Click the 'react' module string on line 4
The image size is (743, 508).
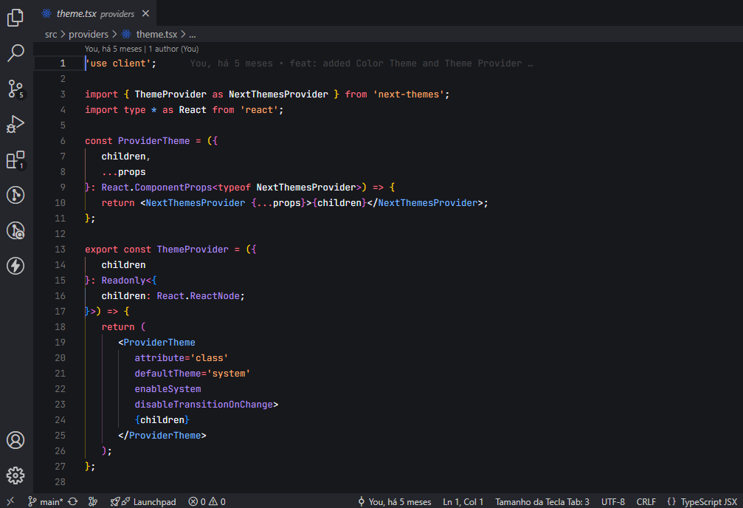pos(259,110)
